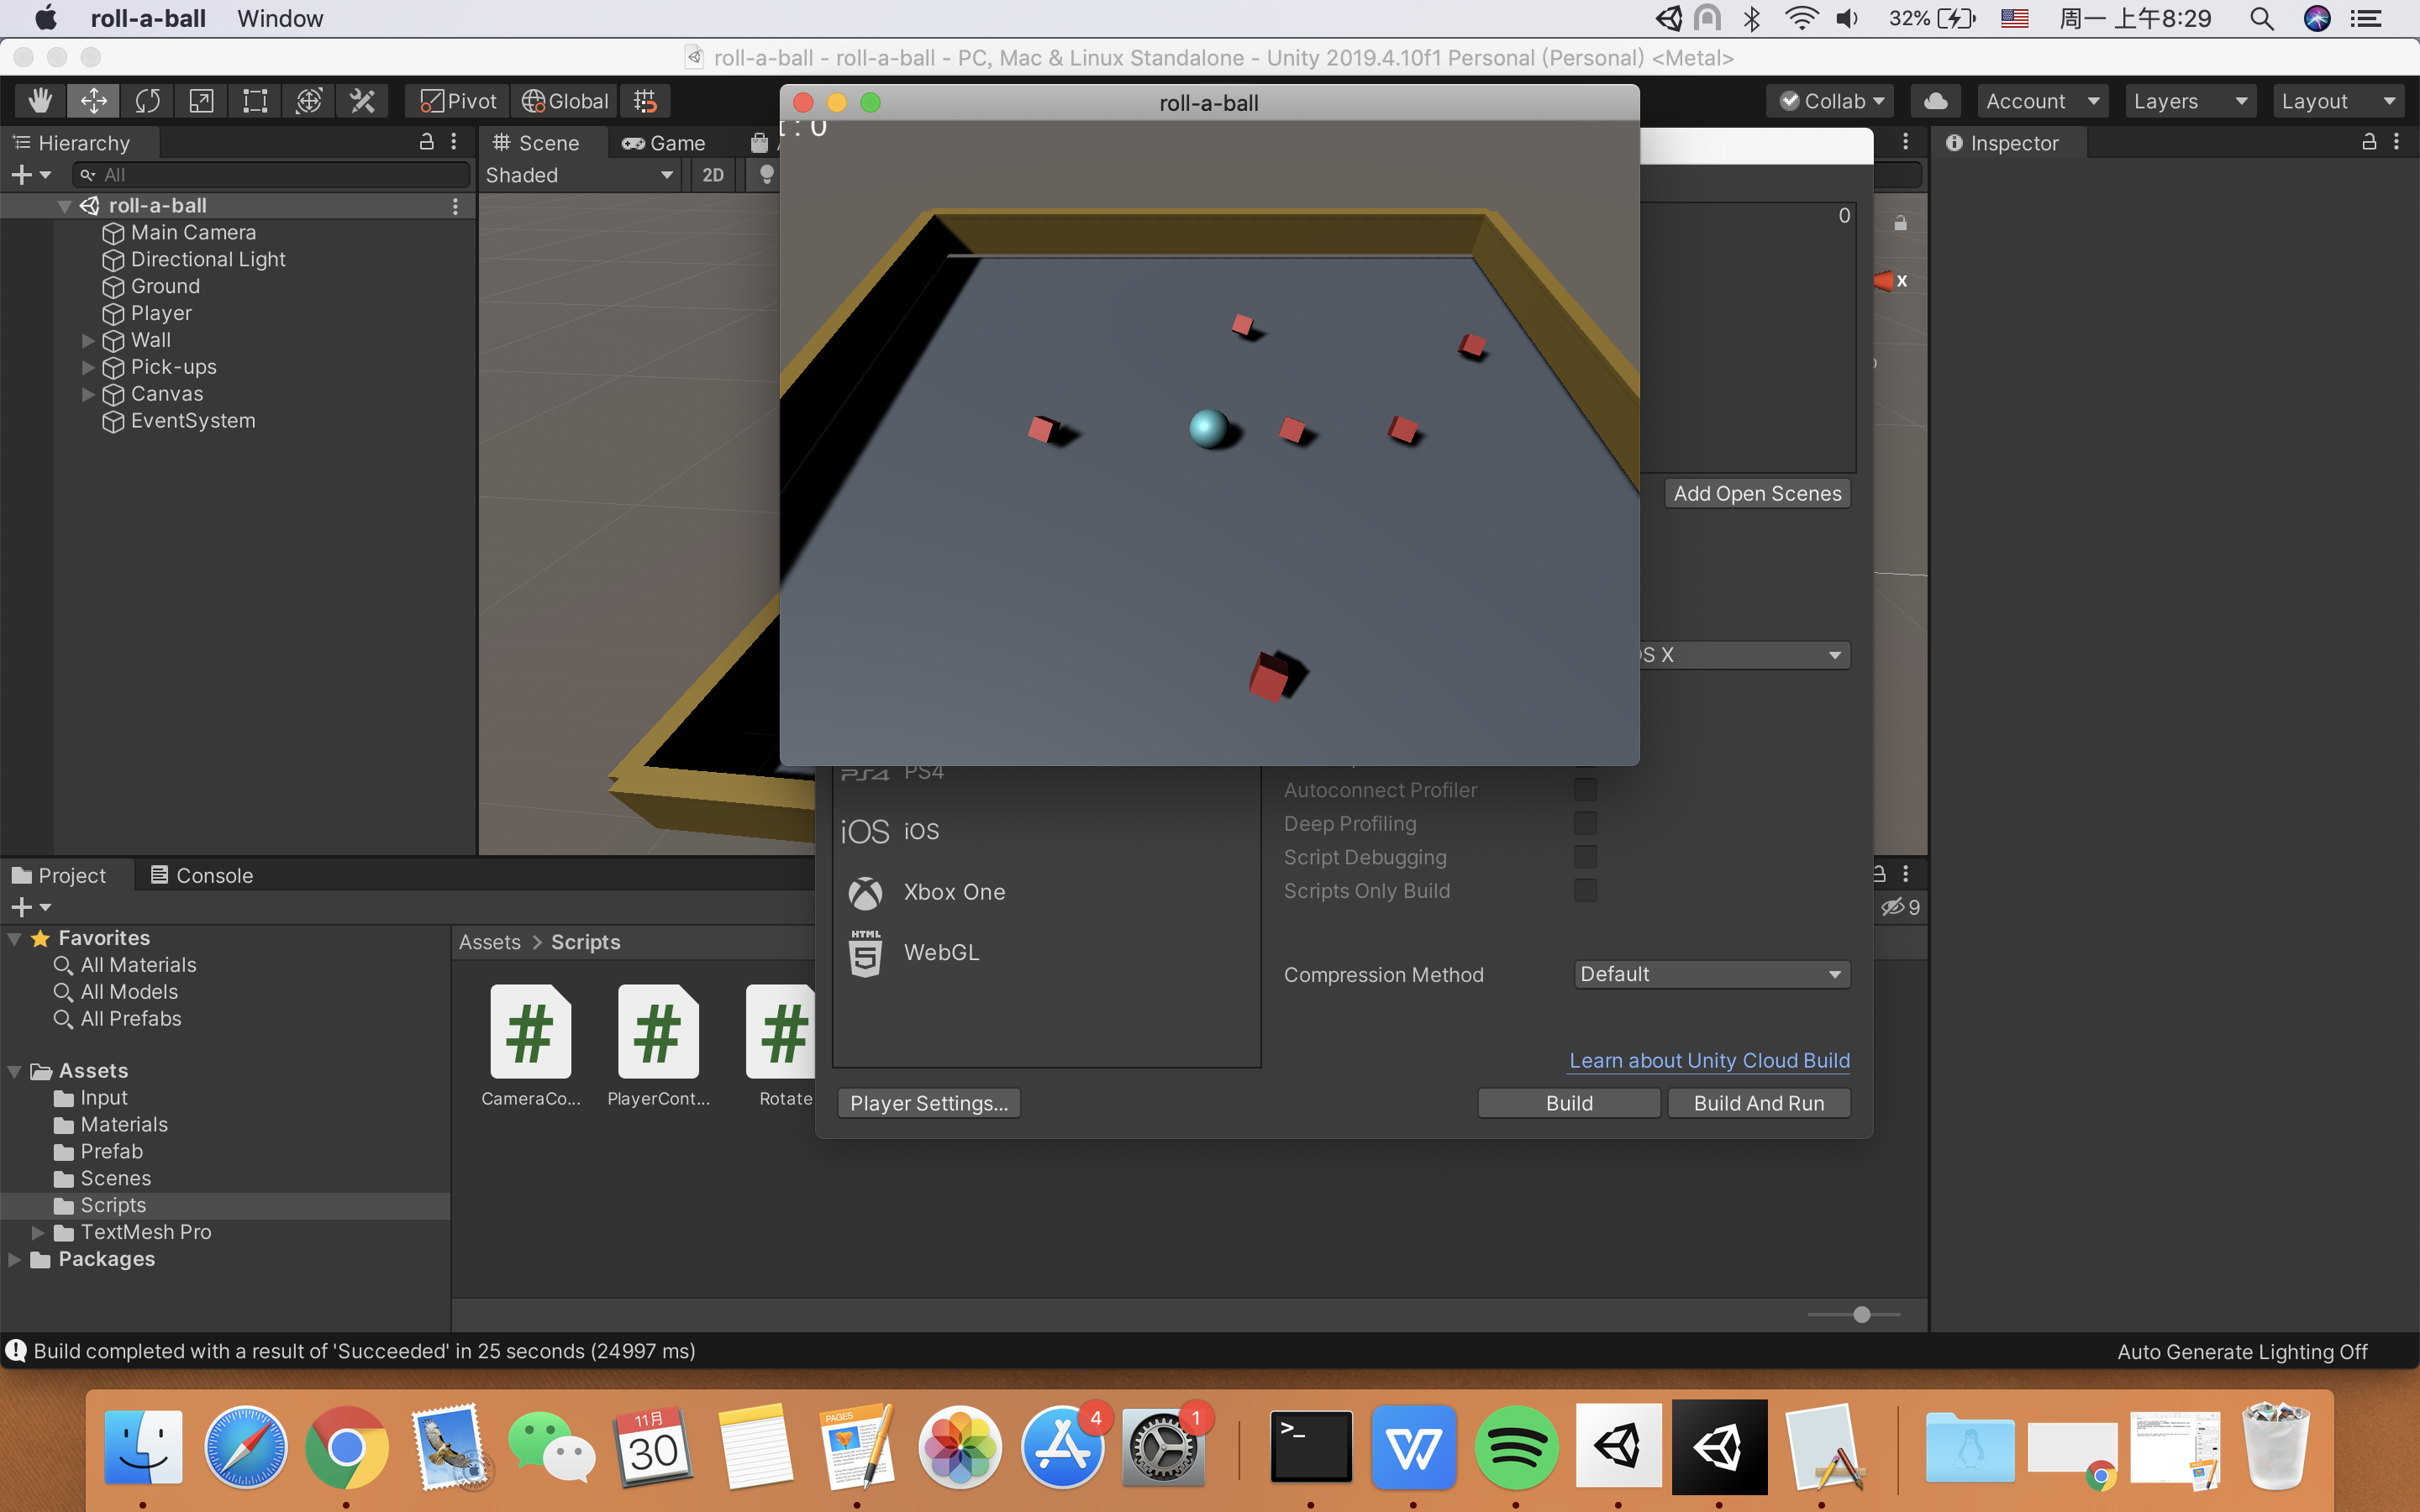The height and width of the screenshot is (1512, 2420).
Task: Click the Build button
Action: (1569, 1103)
